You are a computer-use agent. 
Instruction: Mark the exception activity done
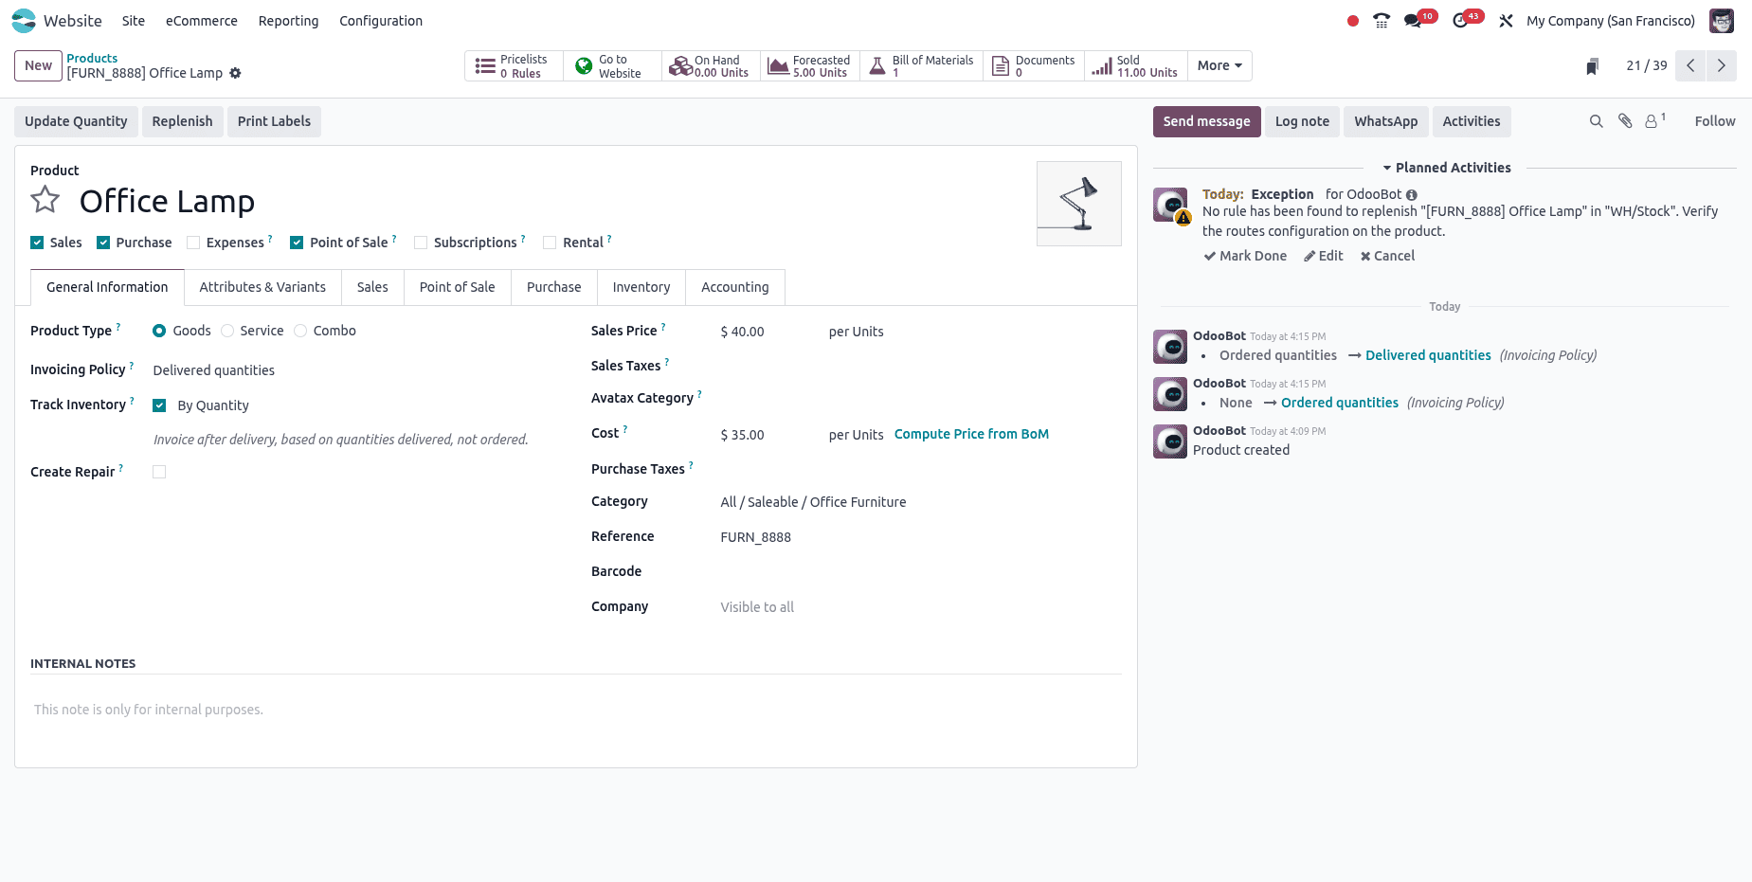click(x=1245, y=256)
